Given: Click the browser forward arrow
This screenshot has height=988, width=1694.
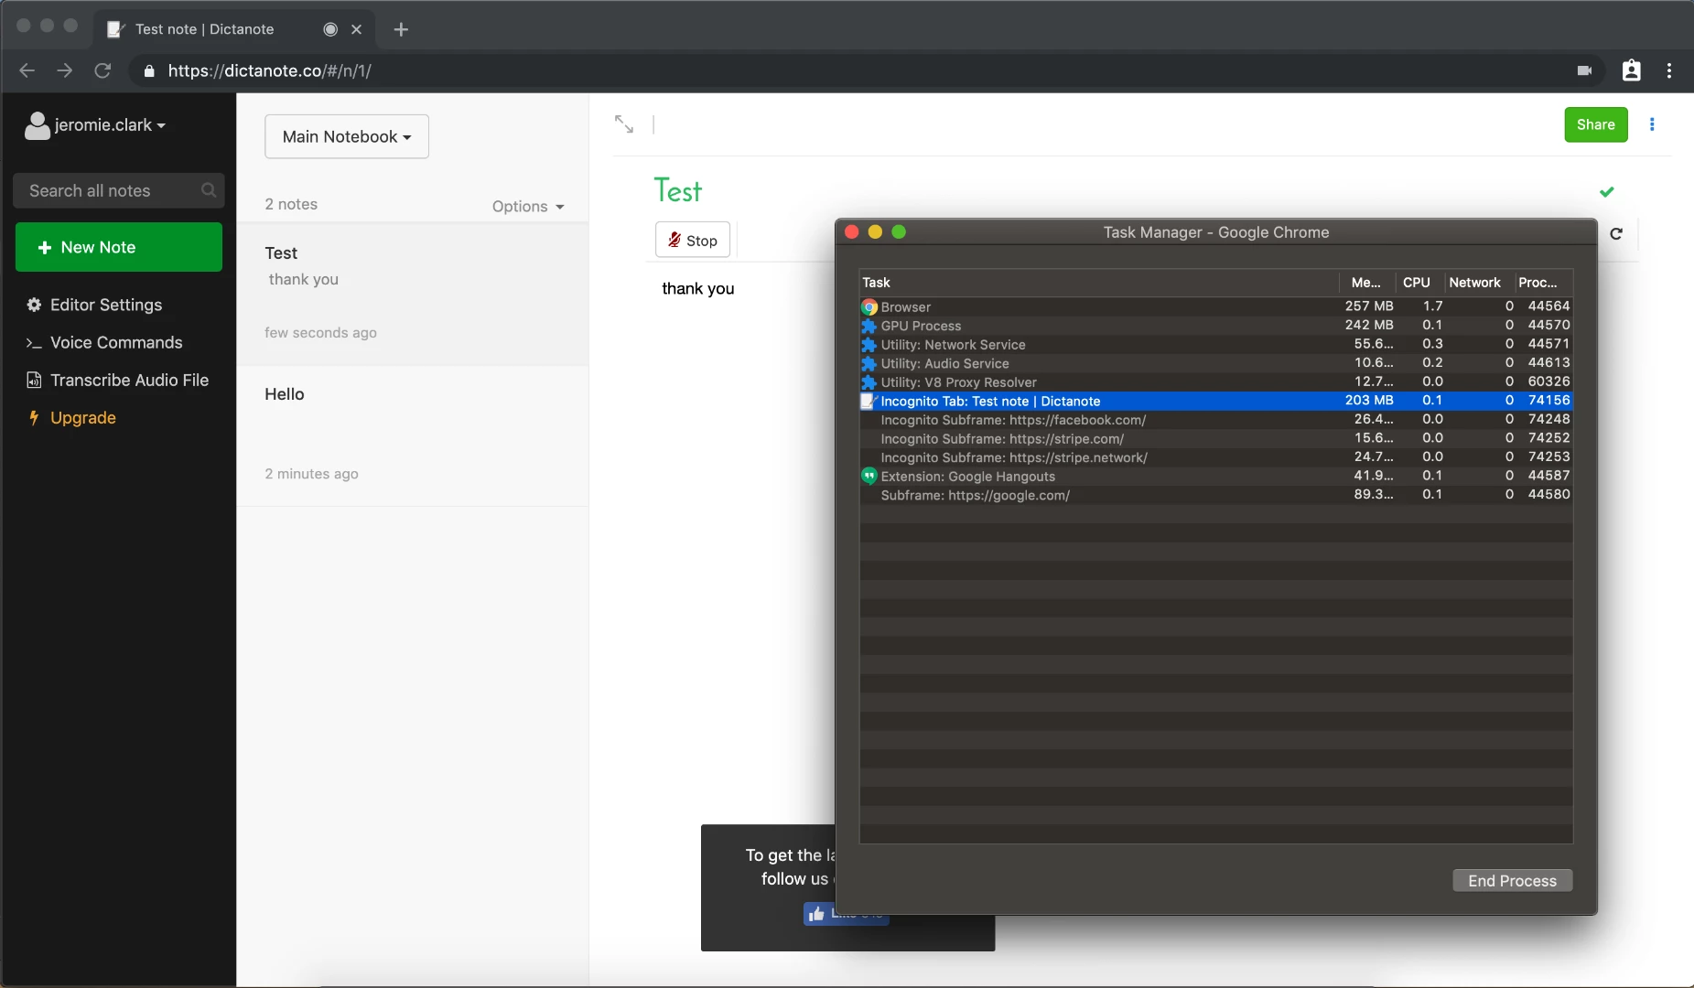Looking at the screenshot, I should [64, 70].
